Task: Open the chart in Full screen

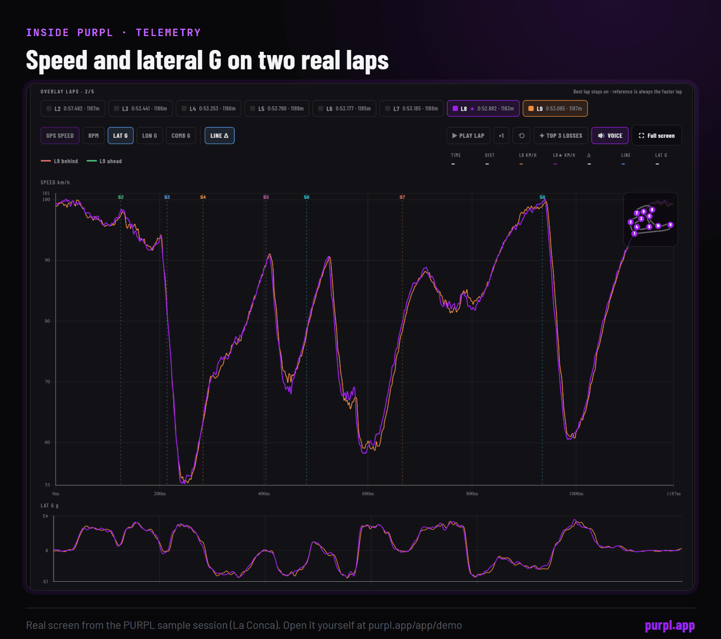Action: [657, 135]
